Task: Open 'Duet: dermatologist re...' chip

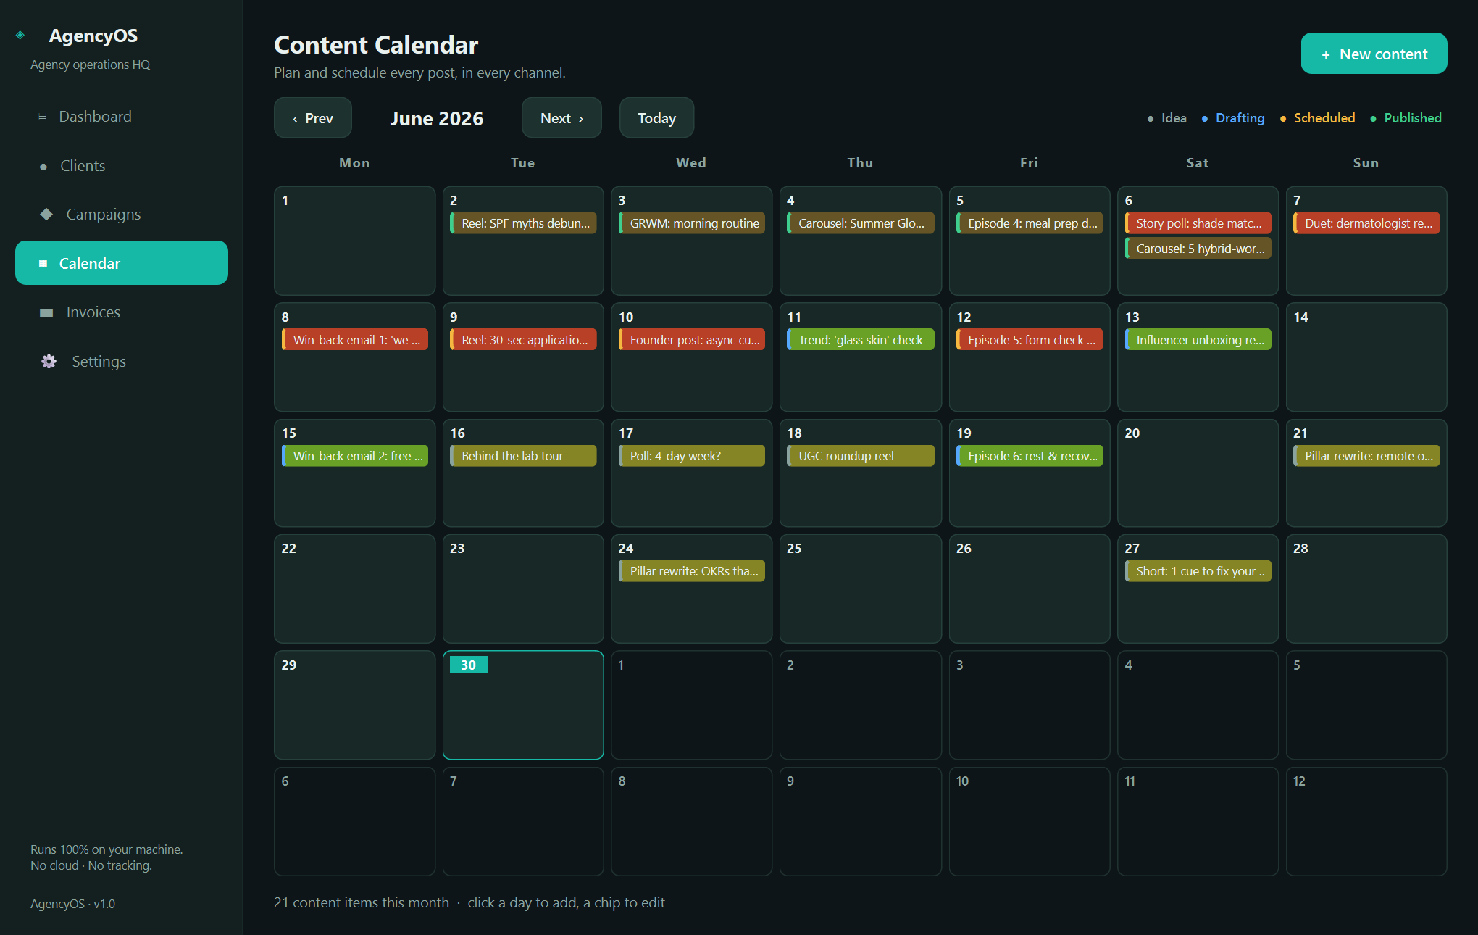Action: tap(1367, 223)
